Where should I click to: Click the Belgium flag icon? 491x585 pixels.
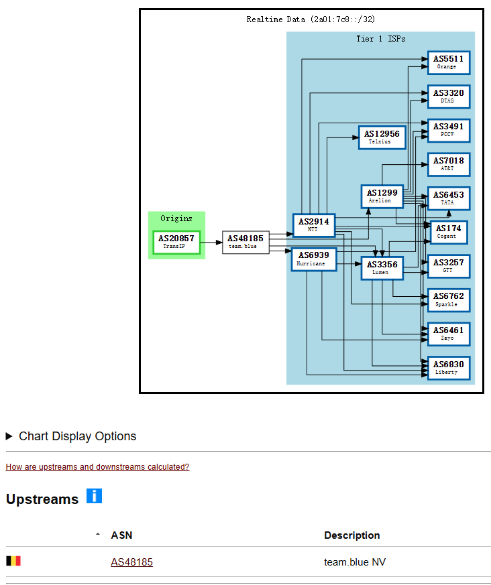(13, 562)
